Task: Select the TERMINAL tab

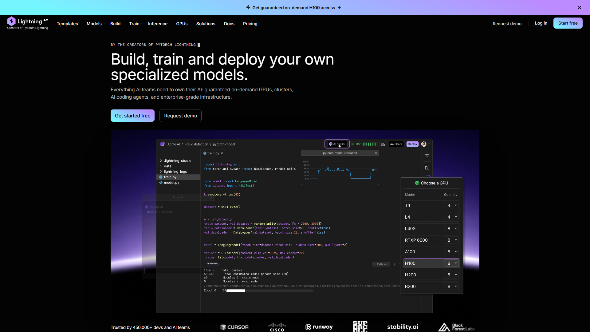Action: (x=213, y=264)
